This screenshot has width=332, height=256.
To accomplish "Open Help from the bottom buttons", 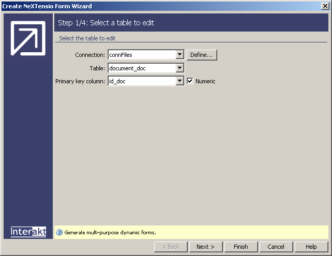I will coord(311,247).
